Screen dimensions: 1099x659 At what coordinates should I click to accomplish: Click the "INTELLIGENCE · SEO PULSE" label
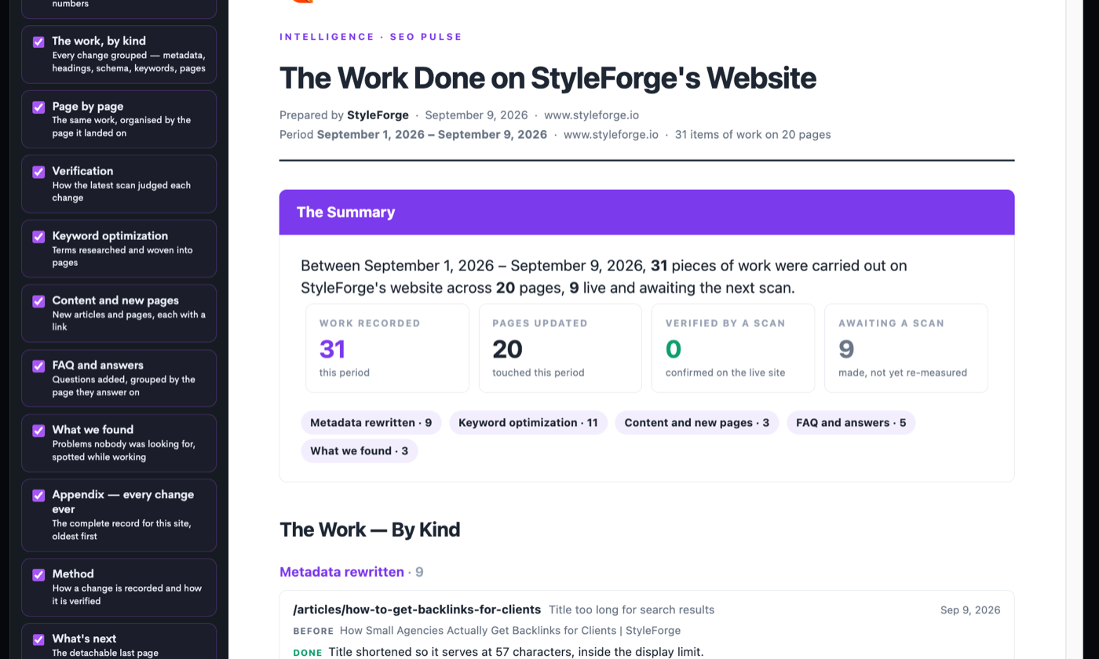pyautogui.click(x=371, y=37)
